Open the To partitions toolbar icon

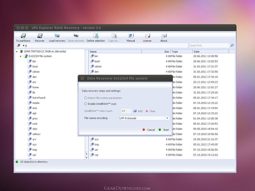click(23, 38)
